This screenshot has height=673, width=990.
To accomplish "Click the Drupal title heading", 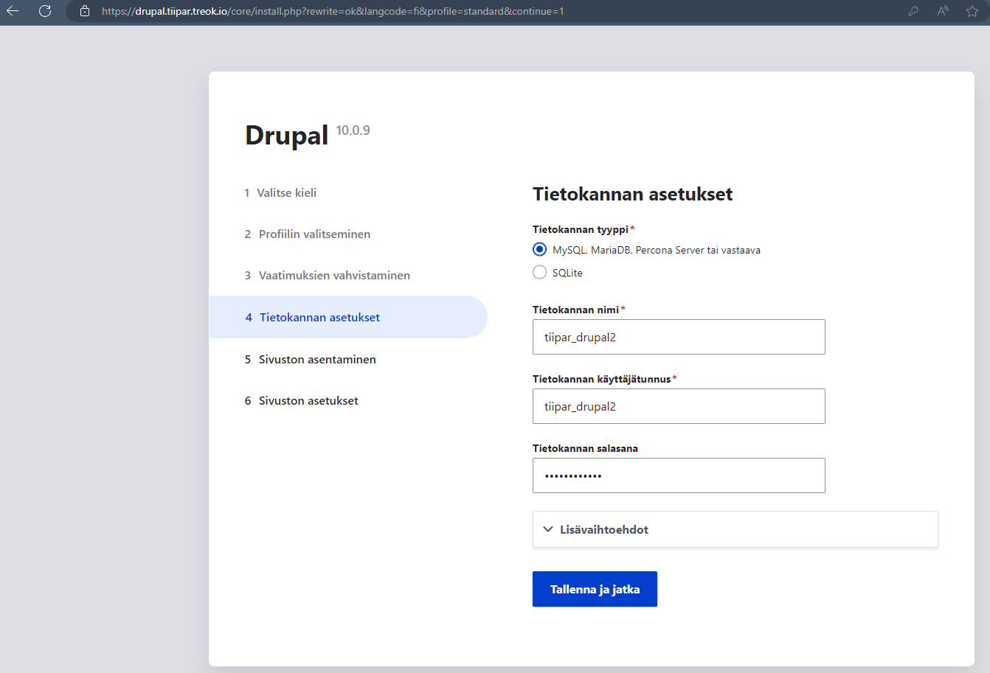I will pyautogui.click(x=286, y=135).
